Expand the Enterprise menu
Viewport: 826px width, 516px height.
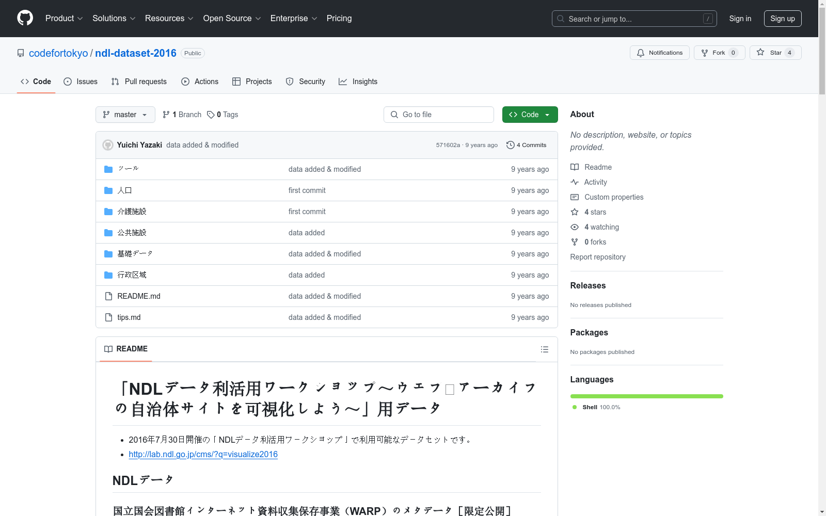pyautogui.click(x=294, y=19)
